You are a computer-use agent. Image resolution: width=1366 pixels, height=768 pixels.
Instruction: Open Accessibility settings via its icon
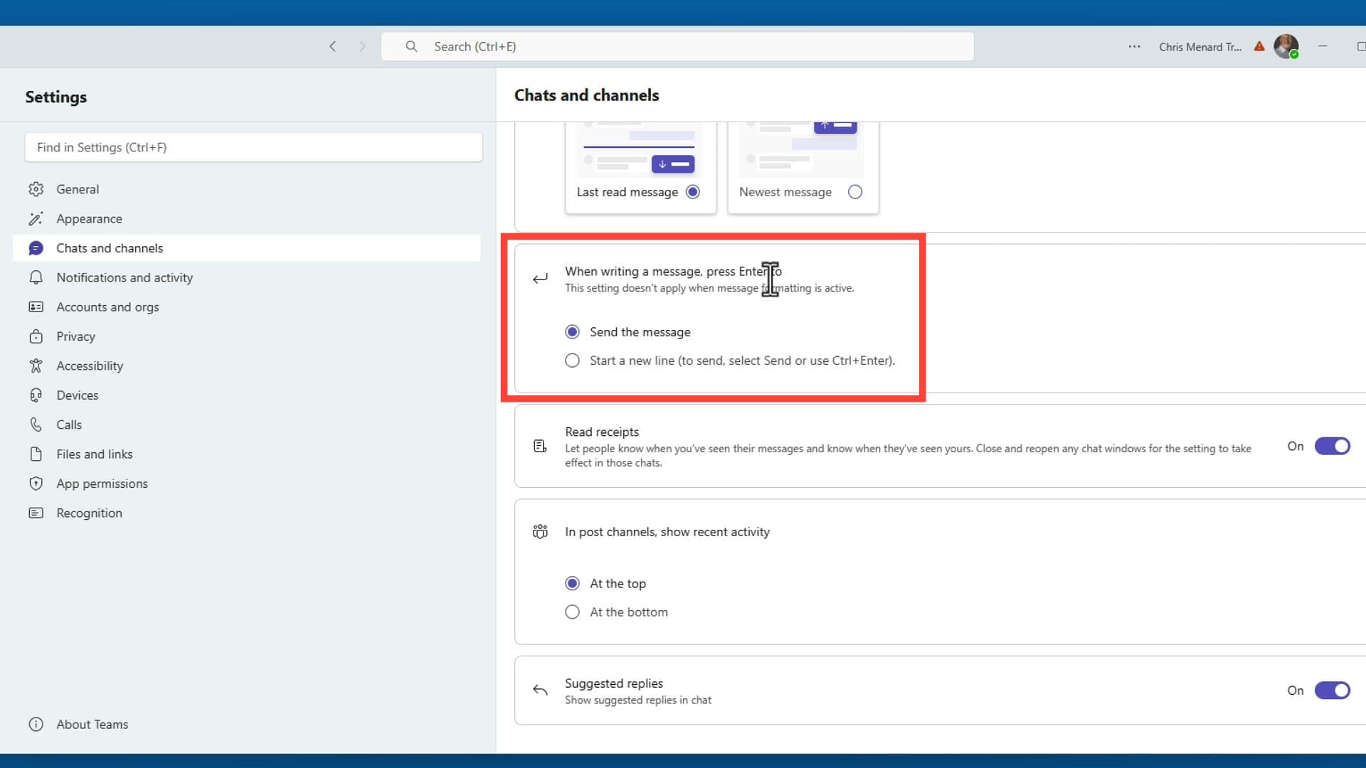pos(36,366)
